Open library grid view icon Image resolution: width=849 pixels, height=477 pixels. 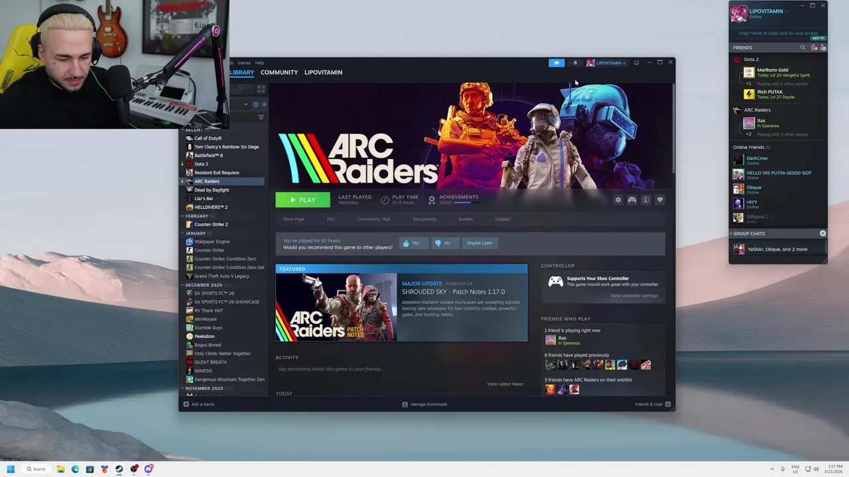pos(261,88)
